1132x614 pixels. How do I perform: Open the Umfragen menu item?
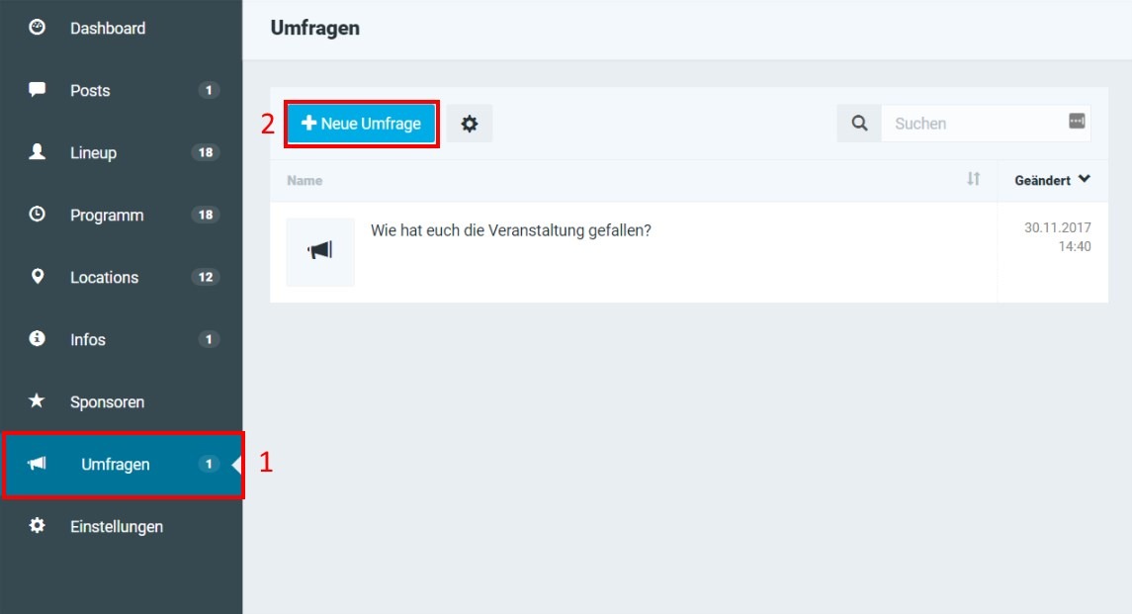116,465
